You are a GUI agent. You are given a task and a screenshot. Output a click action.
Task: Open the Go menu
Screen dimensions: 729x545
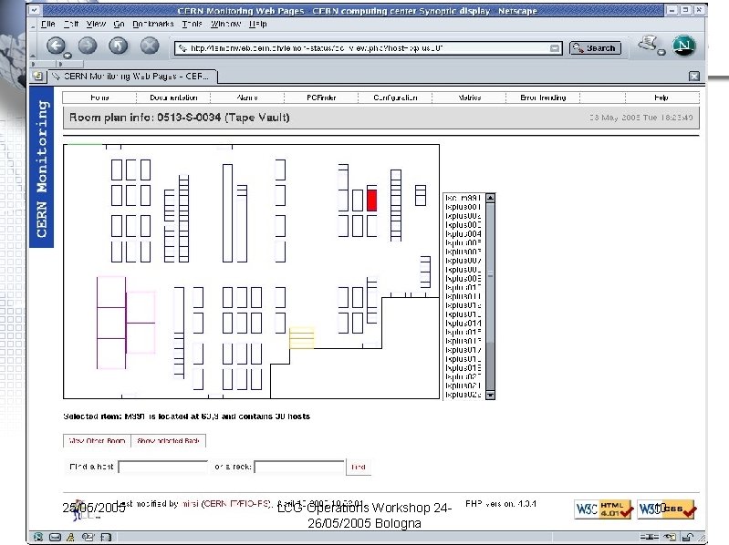point(119,24)
